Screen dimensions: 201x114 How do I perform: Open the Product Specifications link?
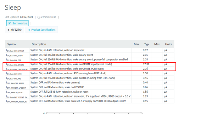[x=43, y=30]
